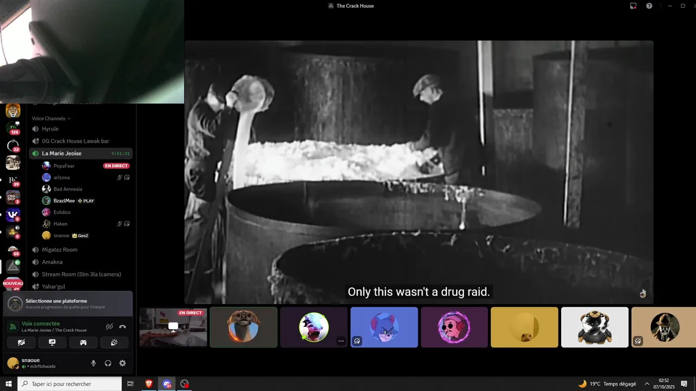The height and width of the screenshot is (391, 696).
Task: Open the weather widget 19°C Temps dégagé
Action: [607, 383]
